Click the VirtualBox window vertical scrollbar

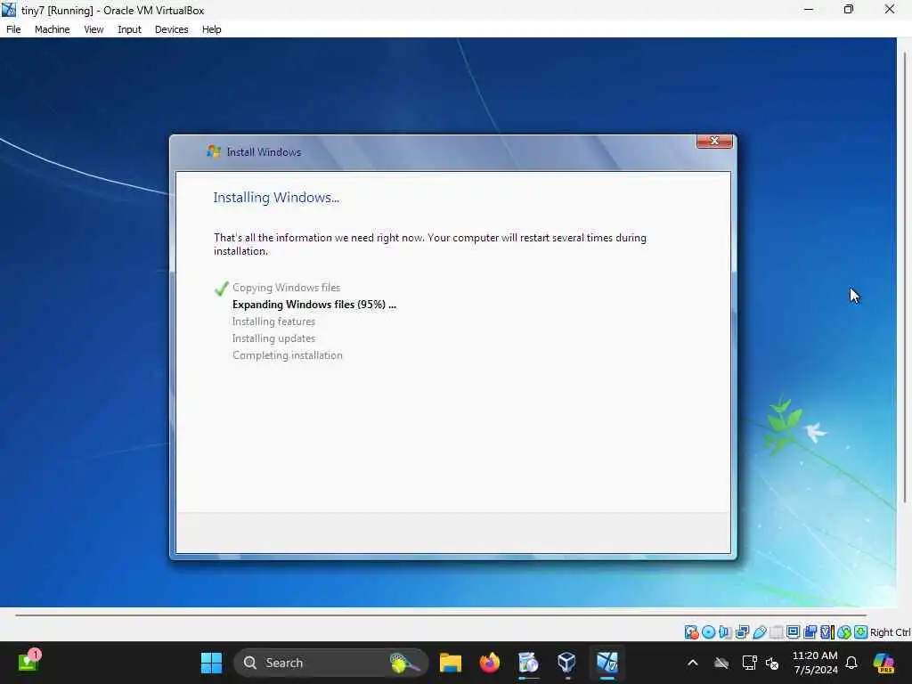pos(905,276)
